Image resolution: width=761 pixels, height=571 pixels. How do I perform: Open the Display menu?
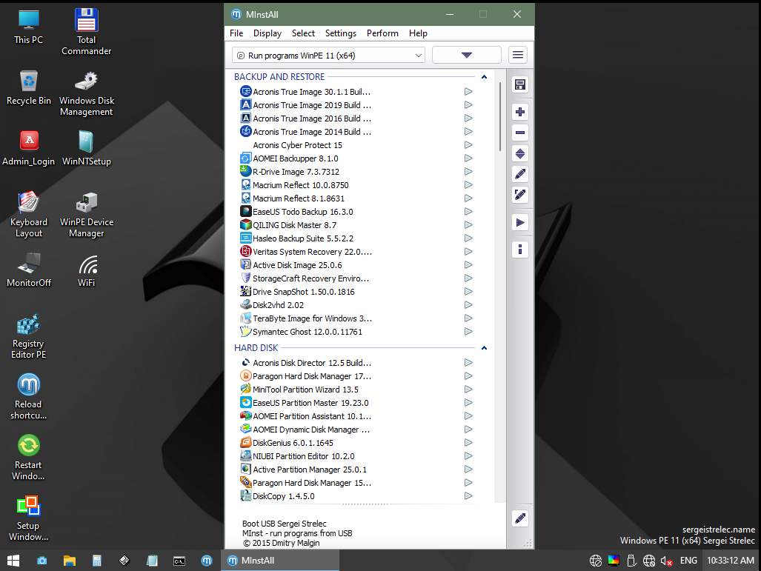[x=267, y=33]
